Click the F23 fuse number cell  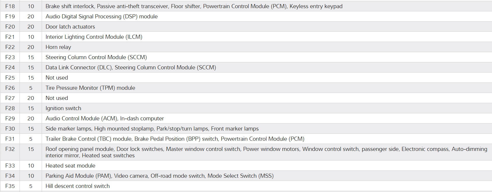point(10,57)
